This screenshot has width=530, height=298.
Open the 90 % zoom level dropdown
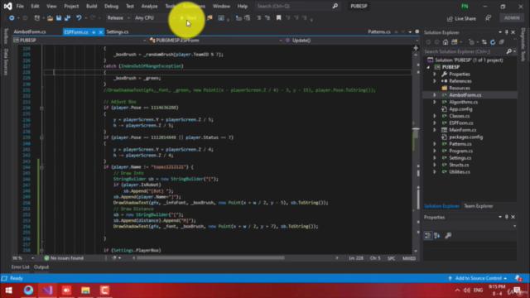click(x=23, y=258)
